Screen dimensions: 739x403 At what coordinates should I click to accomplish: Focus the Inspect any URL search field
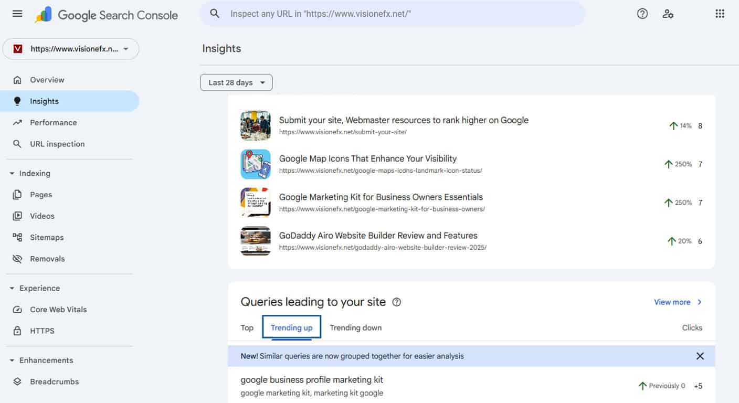click(x=392, y=14)
